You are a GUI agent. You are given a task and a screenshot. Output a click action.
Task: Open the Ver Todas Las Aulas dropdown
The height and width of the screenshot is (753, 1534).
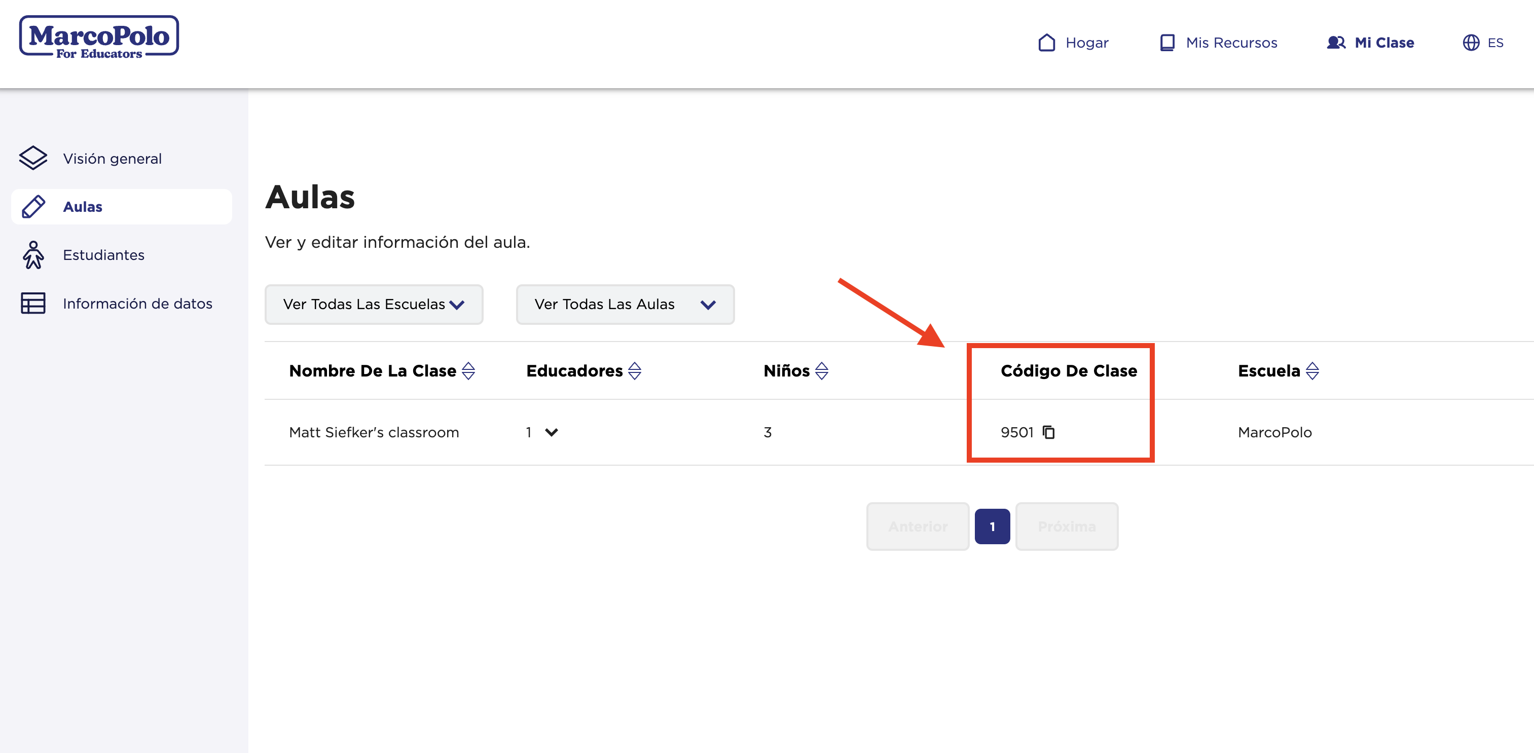point(625,304)
